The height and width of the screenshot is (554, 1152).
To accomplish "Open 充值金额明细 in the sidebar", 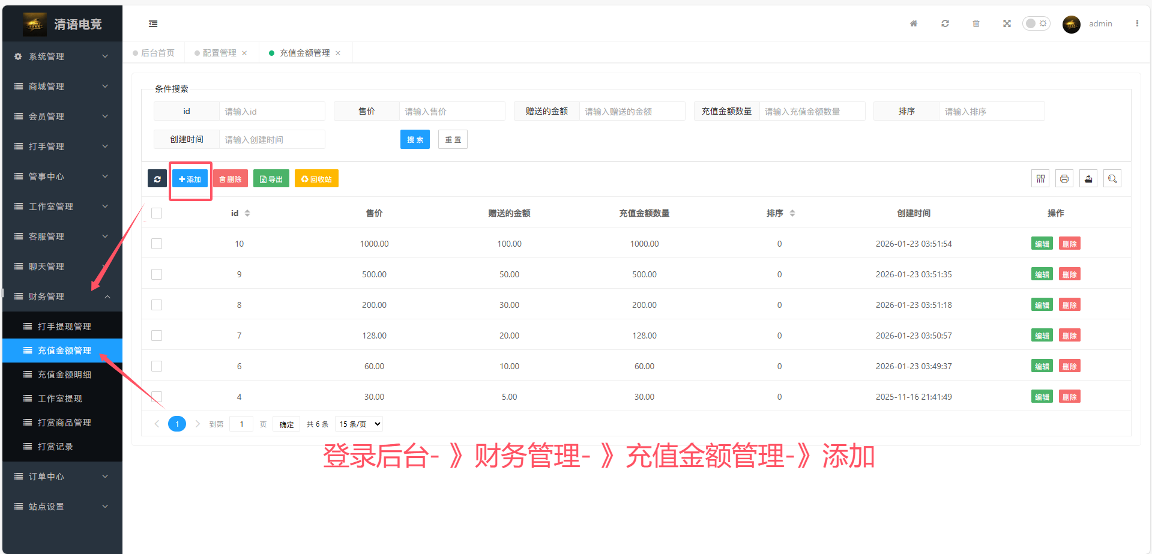I will tap(64, 375).
